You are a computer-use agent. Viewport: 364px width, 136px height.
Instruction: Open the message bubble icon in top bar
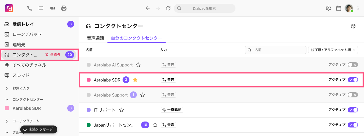(41, 8)
